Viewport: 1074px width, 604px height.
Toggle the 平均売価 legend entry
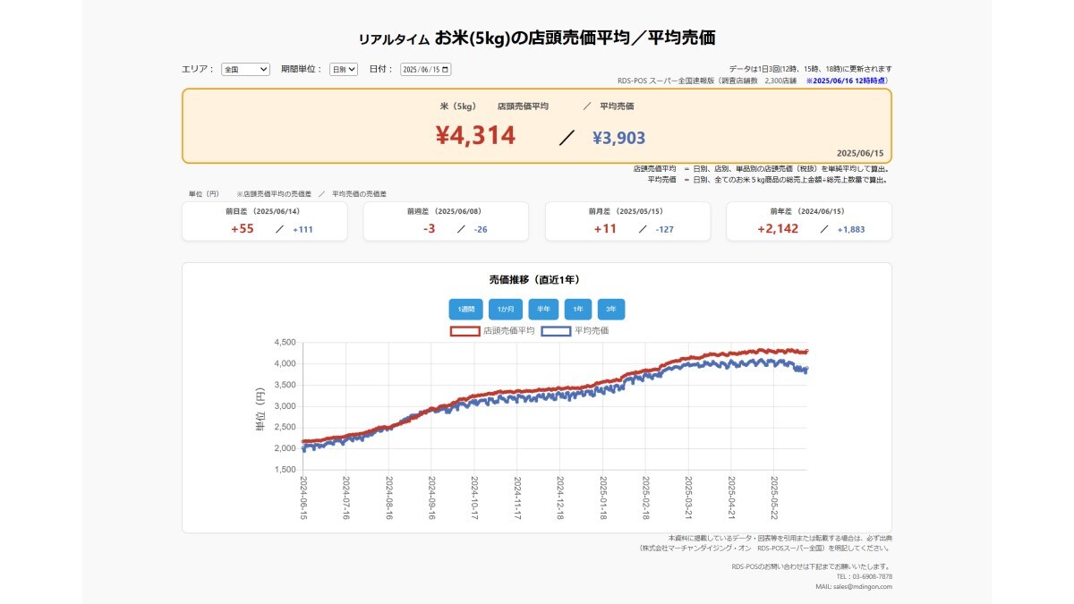593,330
